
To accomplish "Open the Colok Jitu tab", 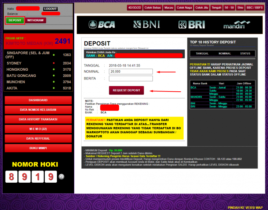I will click(x=202, y=8).
